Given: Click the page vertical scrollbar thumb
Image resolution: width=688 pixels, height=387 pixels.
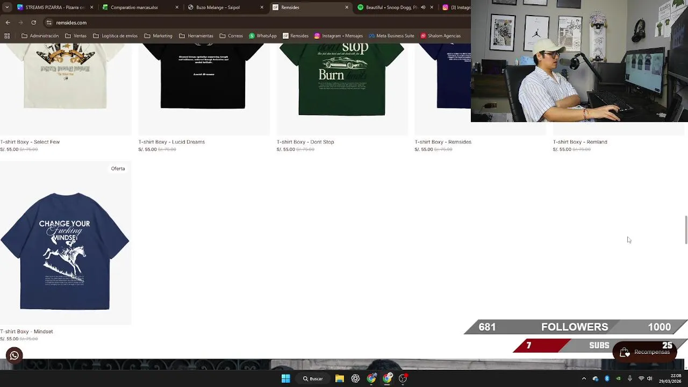Looking at the screenshot, I should pos(685,230).
